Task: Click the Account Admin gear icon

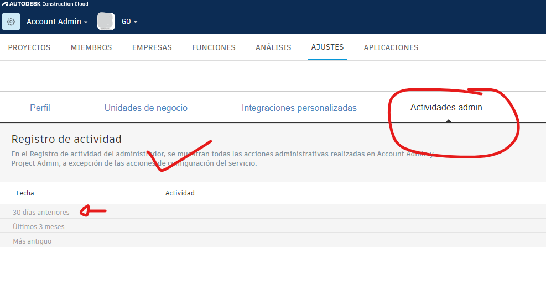Action: pos(11,22)
